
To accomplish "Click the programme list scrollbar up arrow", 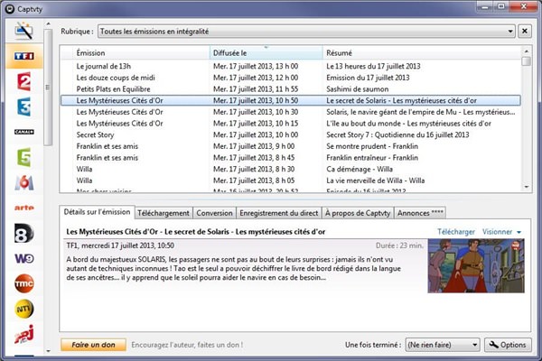I will (x=527, y=51).
